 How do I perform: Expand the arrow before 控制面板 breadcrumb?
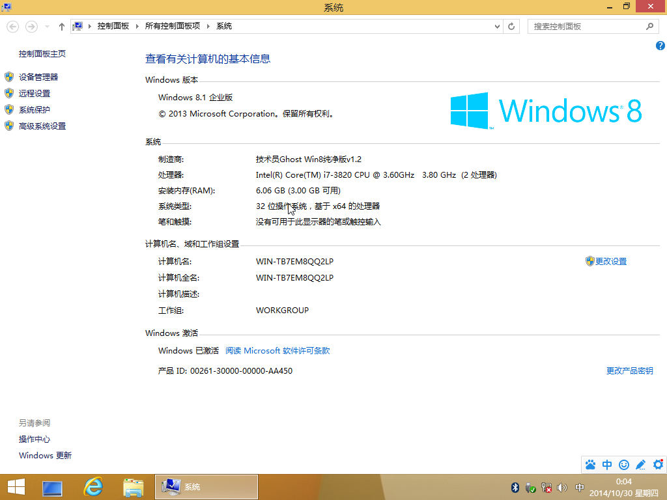click(x=90, y=26)
